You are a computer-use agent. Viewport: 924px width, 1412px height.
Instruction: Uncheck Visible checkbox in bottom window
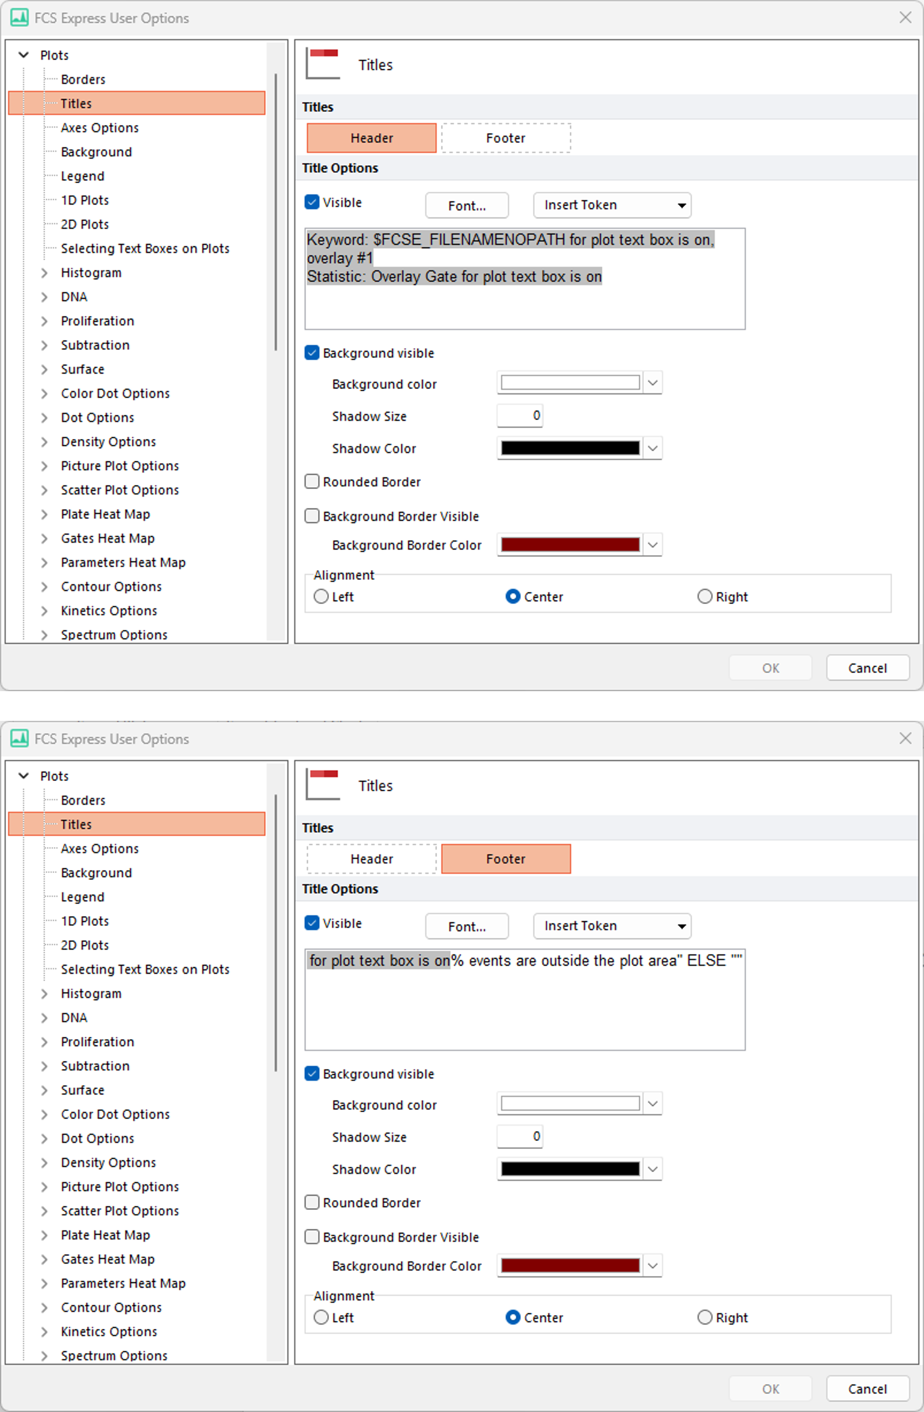coord(312,923)
